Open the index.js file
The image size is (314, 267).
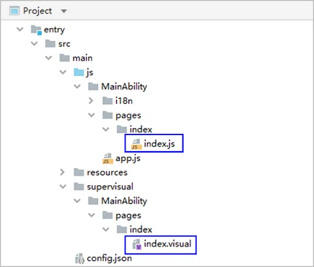coord(159,144)
